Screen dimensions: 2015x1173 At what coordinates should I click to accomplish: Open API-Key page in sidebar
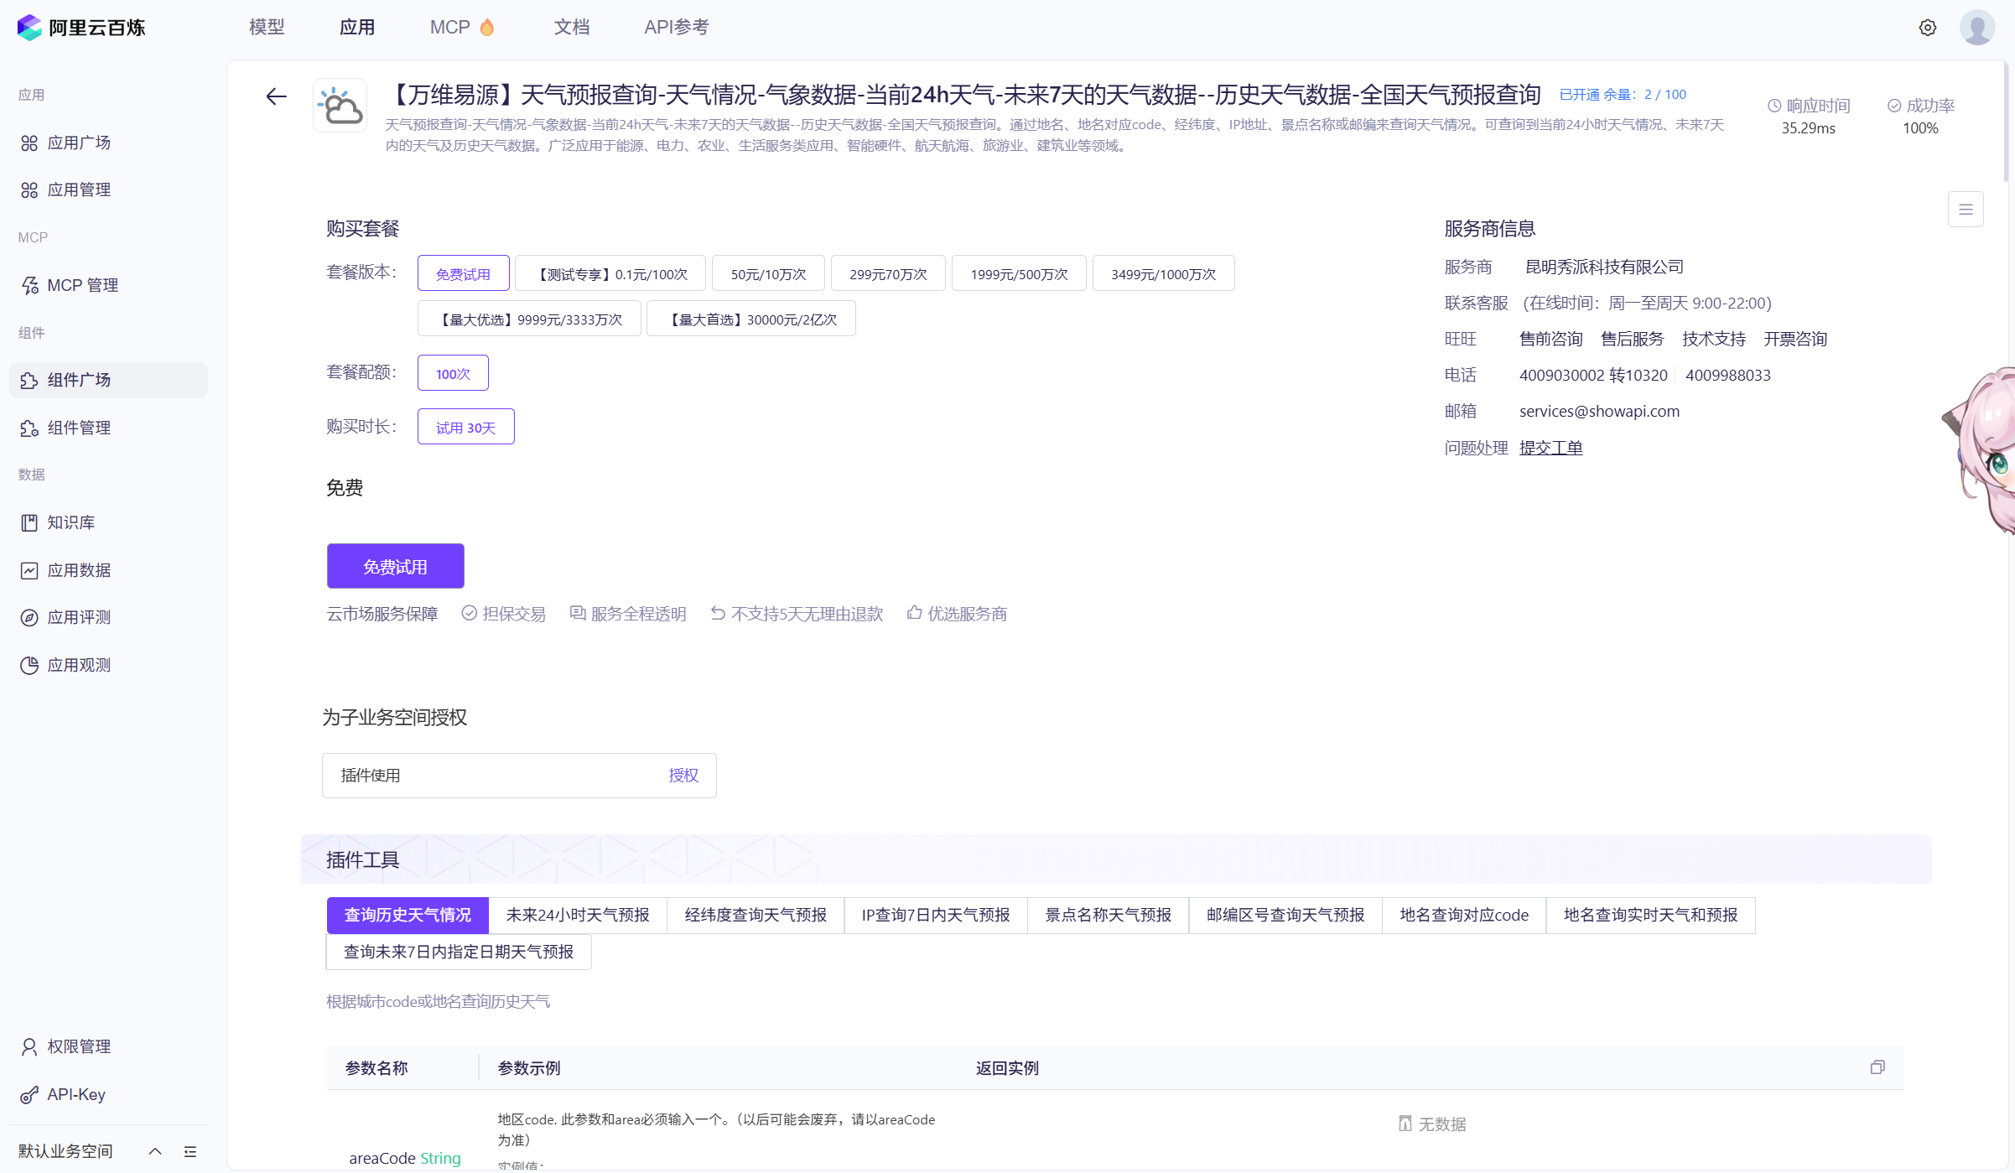tap(75, 1094)
